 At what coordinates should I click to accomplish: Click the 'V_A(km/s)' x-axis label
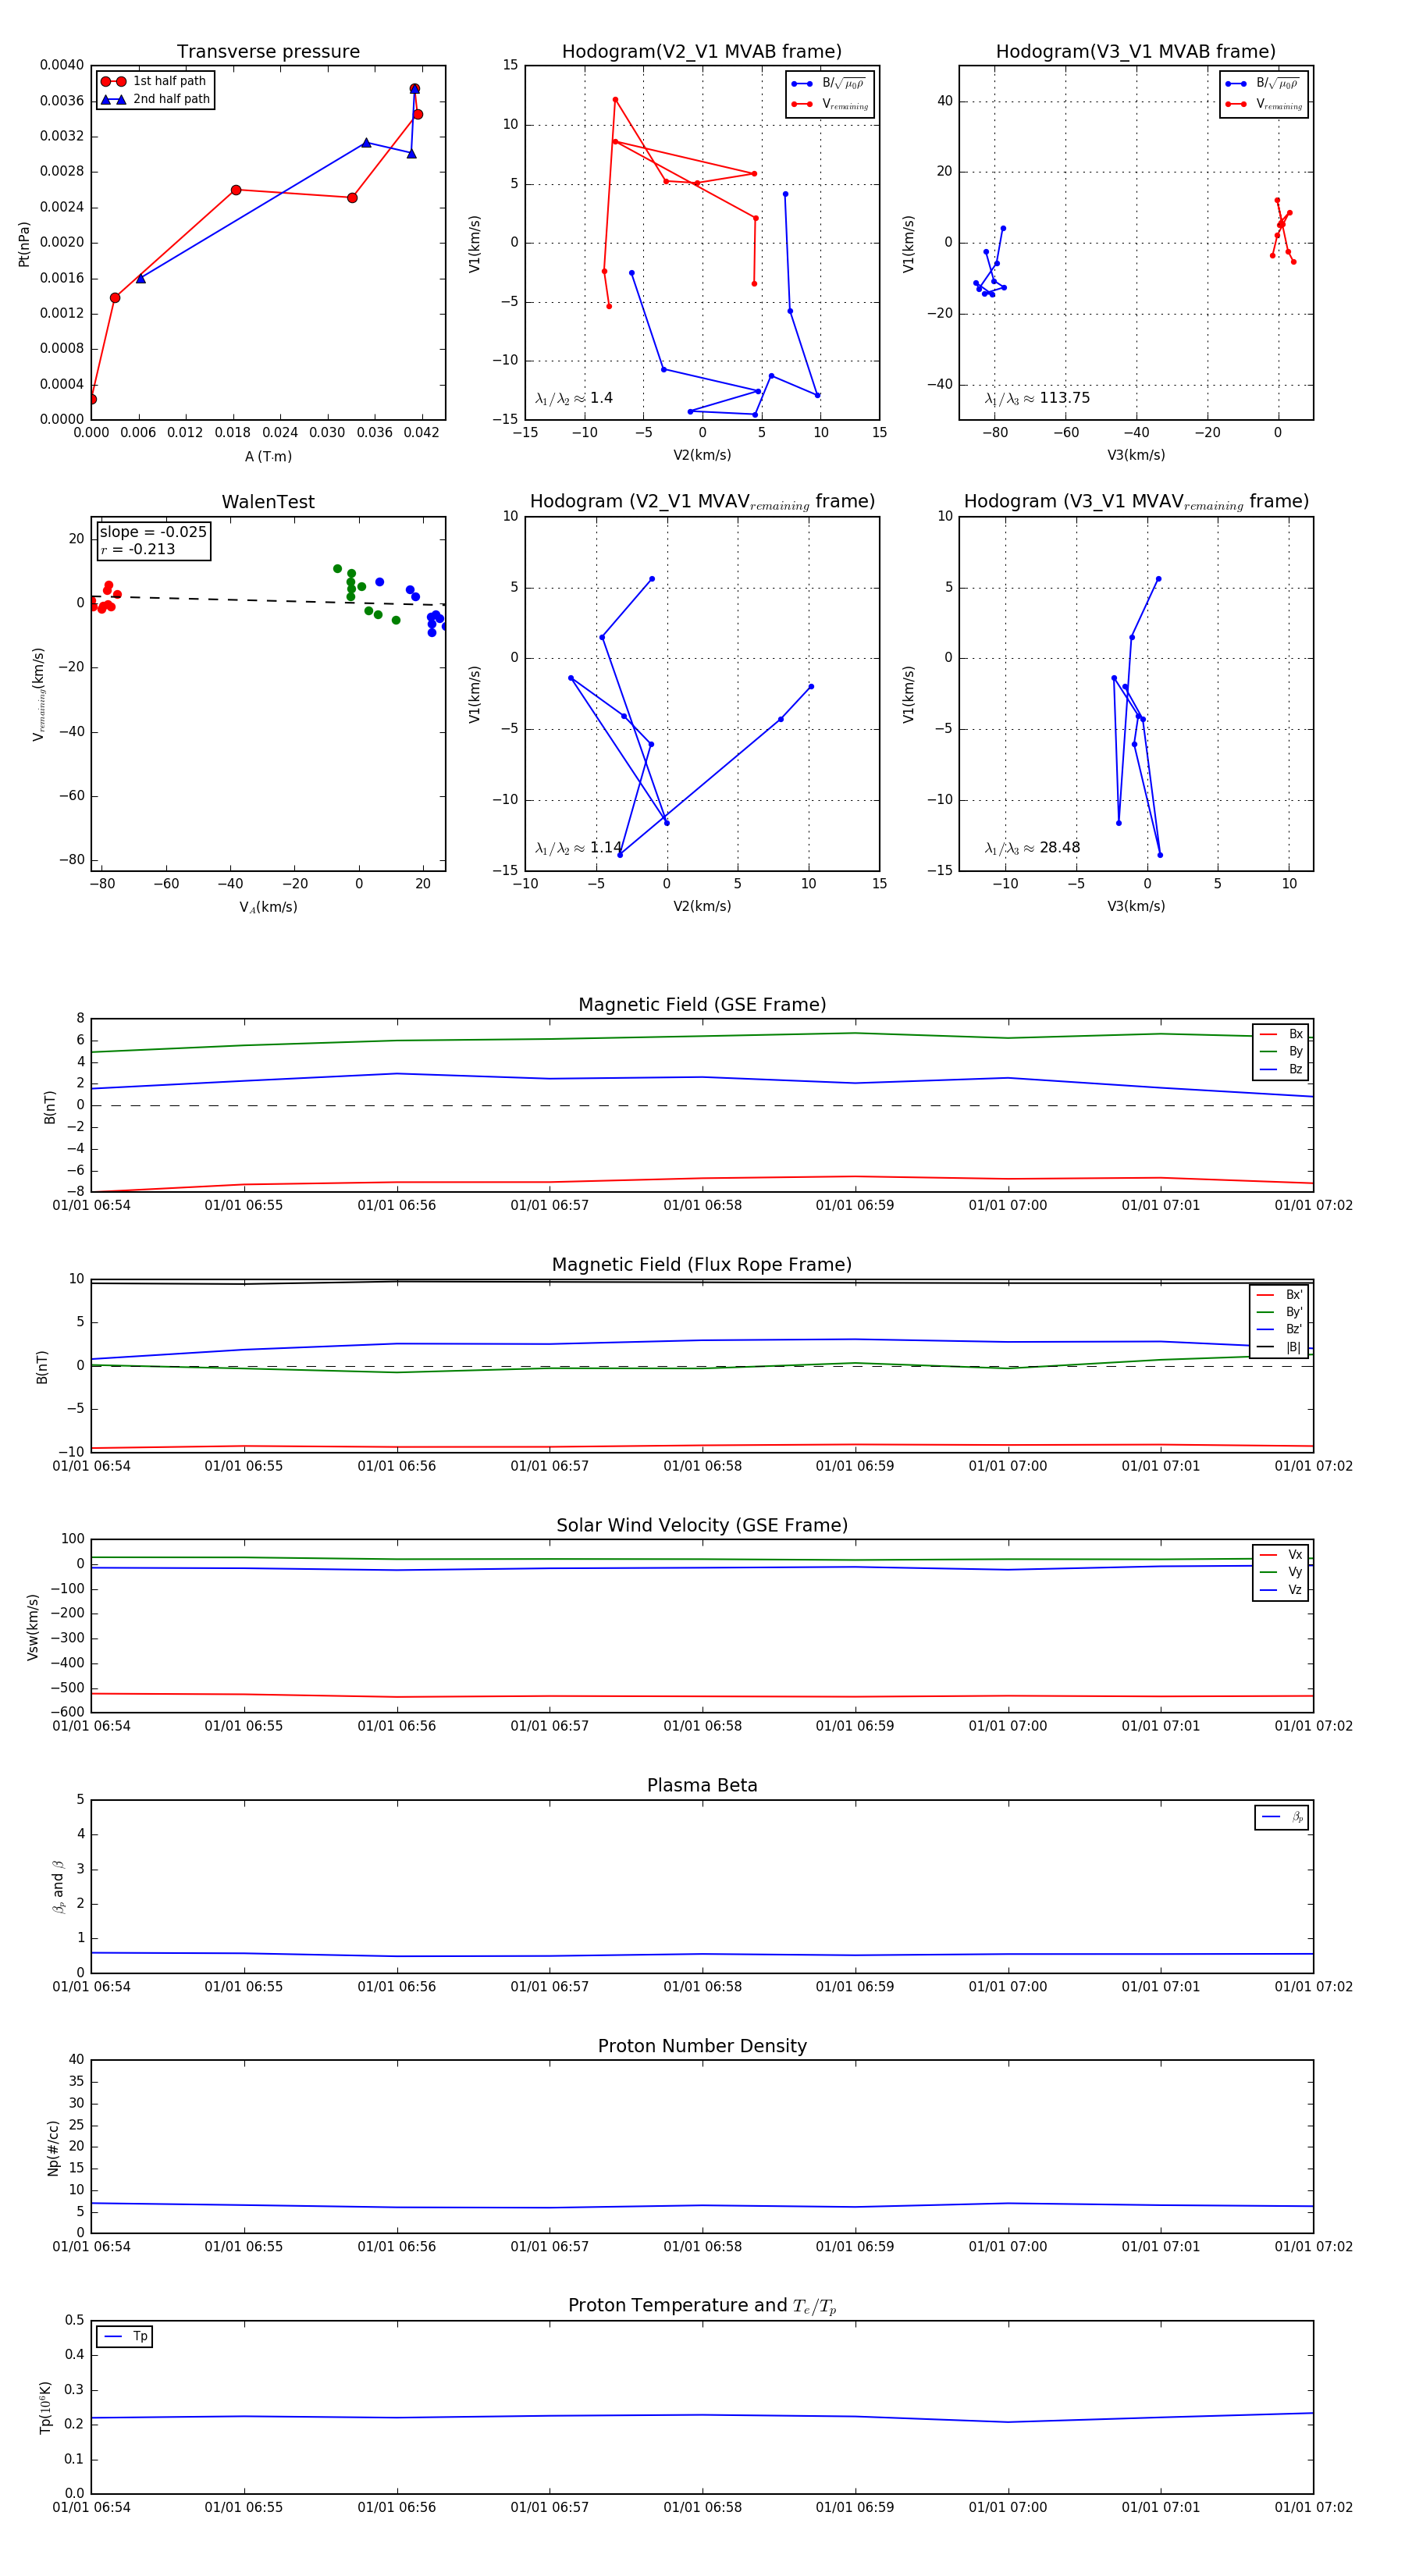[x=268, y=907]
